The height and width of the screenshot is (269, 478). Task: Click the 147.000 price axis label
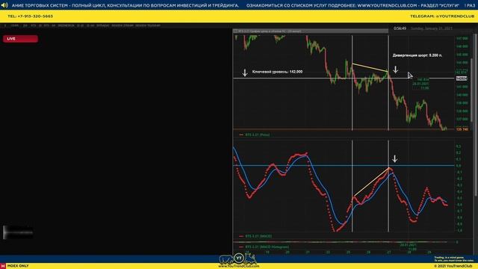coord(462,39)
